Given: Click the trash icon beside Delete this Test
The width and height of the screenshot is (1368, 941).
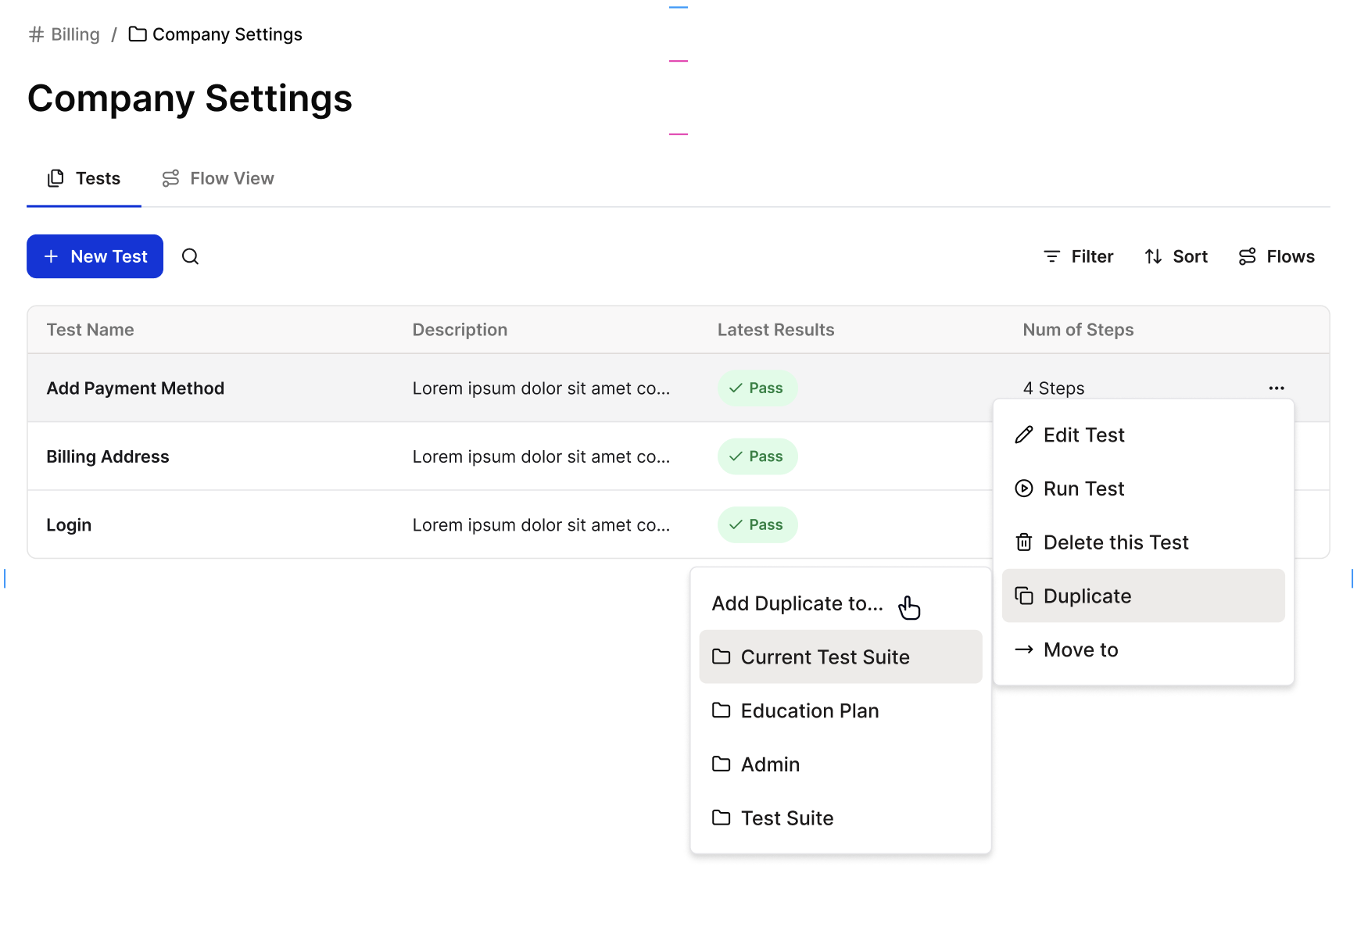Looking at the screenshot, I should [x=1024, y=542].
